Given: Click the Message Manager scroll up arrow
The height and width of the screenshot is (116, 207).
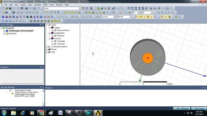Looking at the screenshot, I should [43, 90].
